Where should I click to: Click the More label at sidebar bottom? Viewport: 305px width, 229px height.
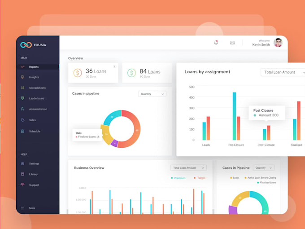(x=32, y=208)
